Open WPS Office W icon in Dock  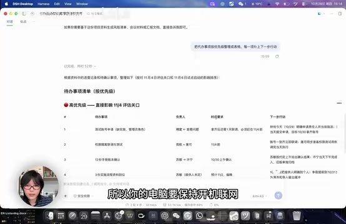pyautogui.click(x=130, y=216)
